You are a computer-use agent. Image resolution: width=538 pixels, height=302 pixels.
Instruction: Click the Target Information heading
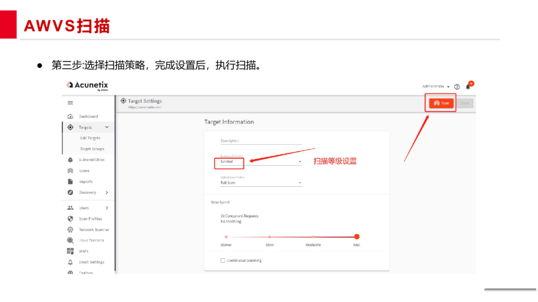point(229,122)
